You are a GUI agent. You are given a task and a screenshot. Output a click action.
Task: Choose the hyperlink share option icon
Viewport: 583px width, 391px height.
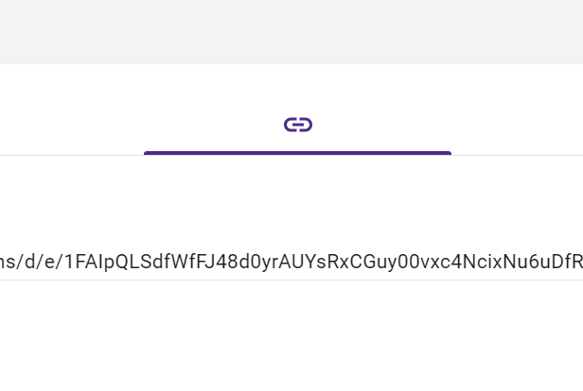(297, 125)
